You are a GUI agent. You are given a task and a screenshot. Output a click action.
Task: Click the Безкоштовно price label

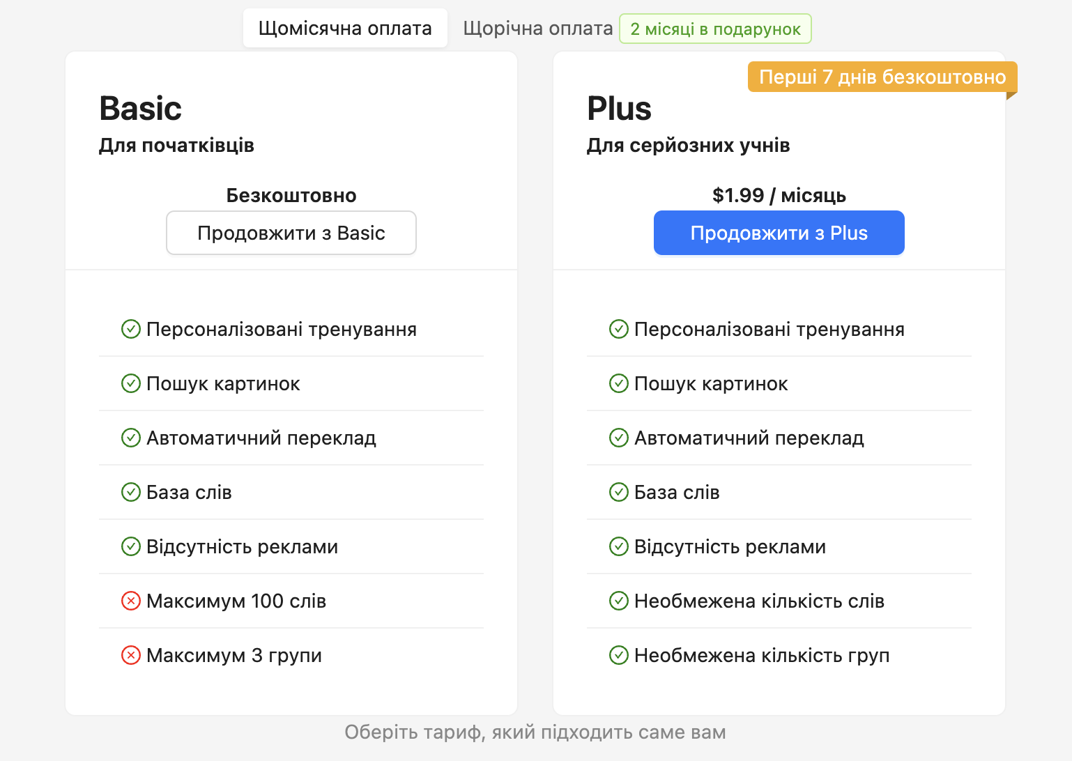pos(291,195)
